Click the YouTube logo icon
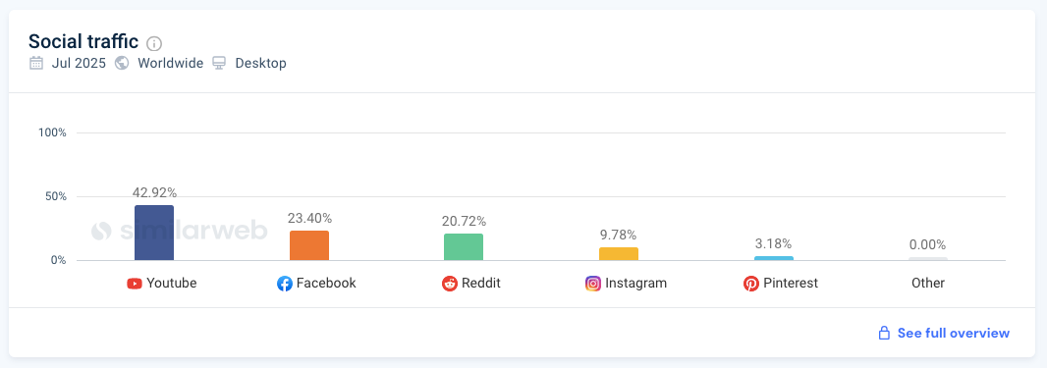Image resolution: width=1047 pixels, height=368 pixels. 135,284
